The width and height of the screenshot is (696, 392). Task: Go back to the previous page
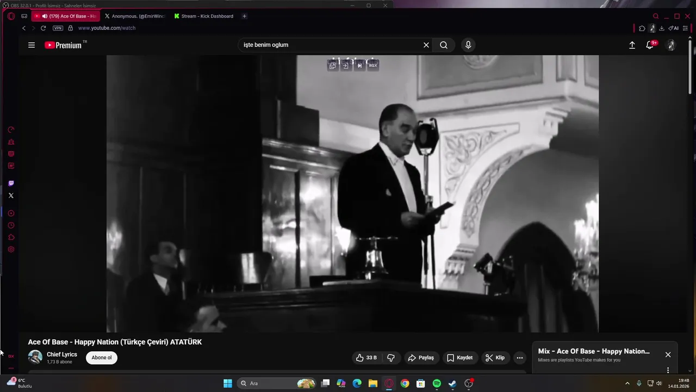pos(23,28)
